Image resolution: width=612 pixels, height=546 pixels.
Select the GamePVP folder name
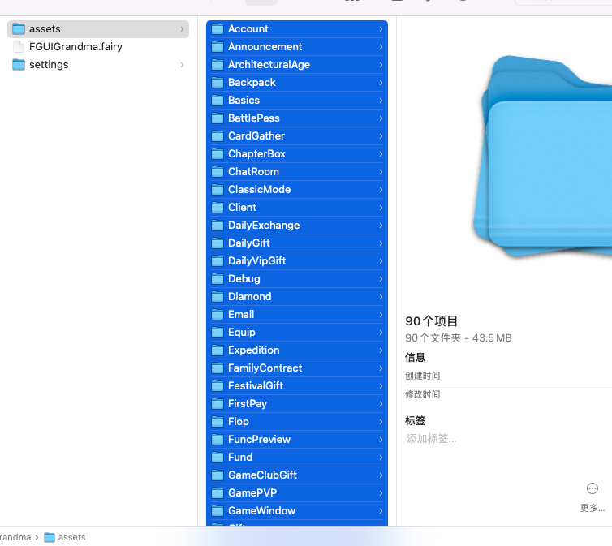click(252, 493)
